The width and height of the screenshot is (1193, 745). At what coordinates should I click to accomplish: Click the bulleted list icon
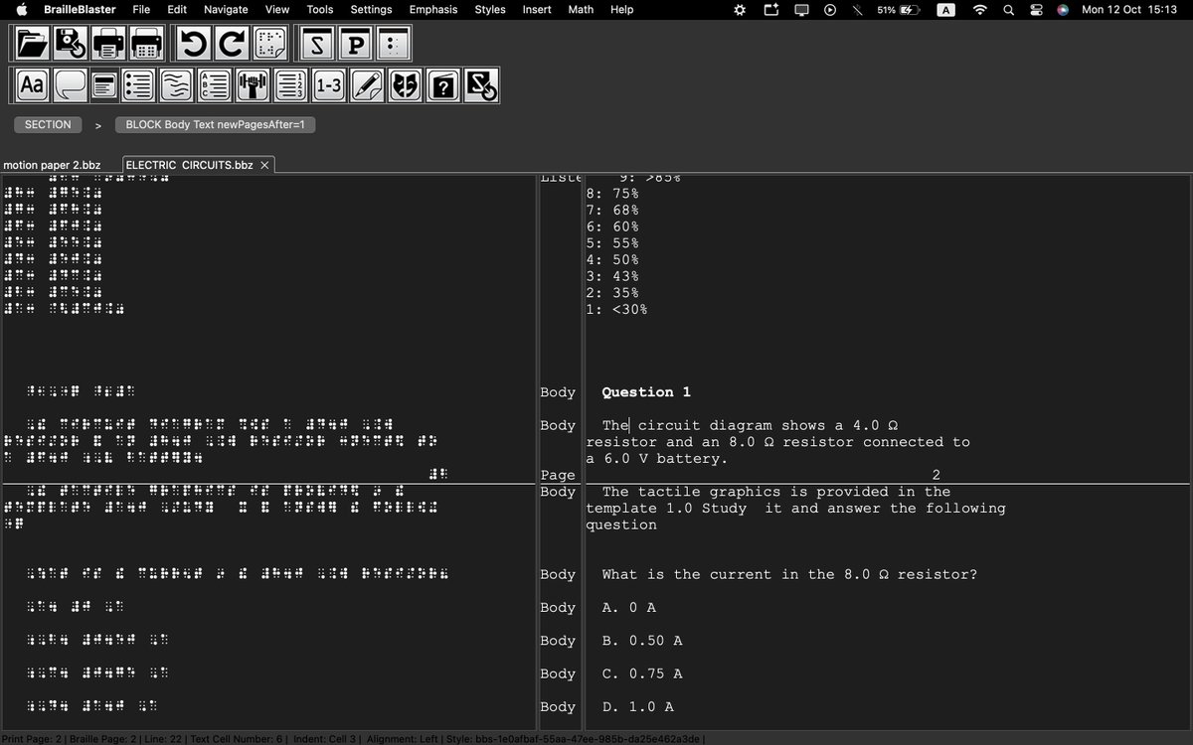click(x=137, y=85)
